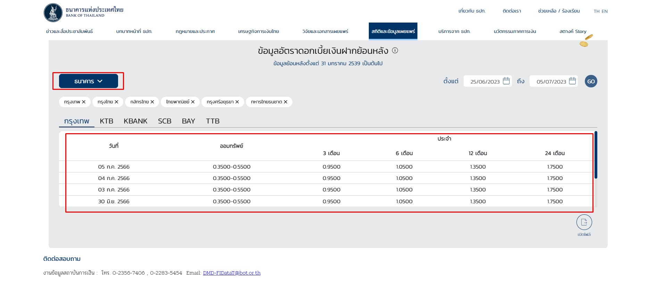Click the end date field 05/07/2023
Screen dimensions: 656x283
click(554, 81)
